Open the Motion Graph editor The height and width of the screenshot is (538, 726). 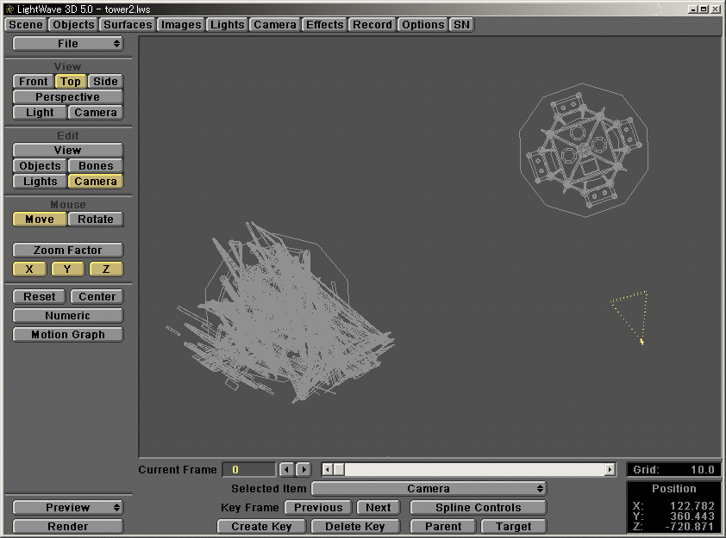click(67, 334)
